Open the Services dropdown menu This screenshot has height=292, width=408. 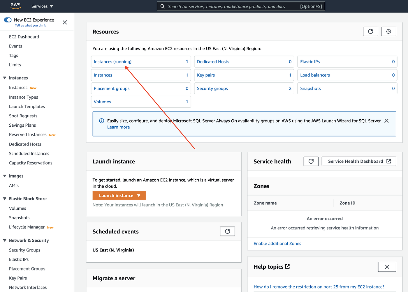(x=42, y=6)
